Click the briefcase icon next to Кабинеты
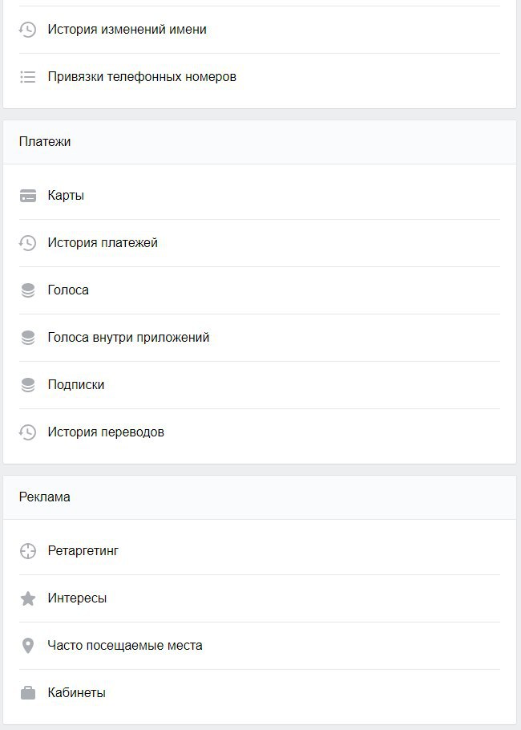Viewport: 521px width, 730px height. pyautogui.click(x=28, y=693)
